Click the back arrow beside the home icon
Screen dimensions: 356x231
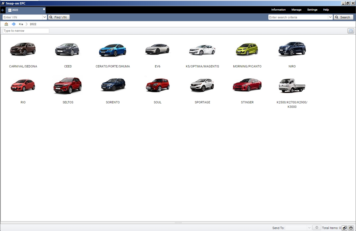[x=13, y=24]
